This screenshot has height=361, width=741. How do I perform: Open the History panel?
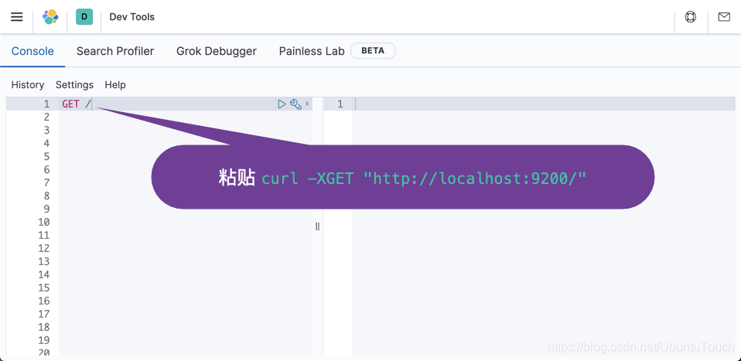[28, 84]
